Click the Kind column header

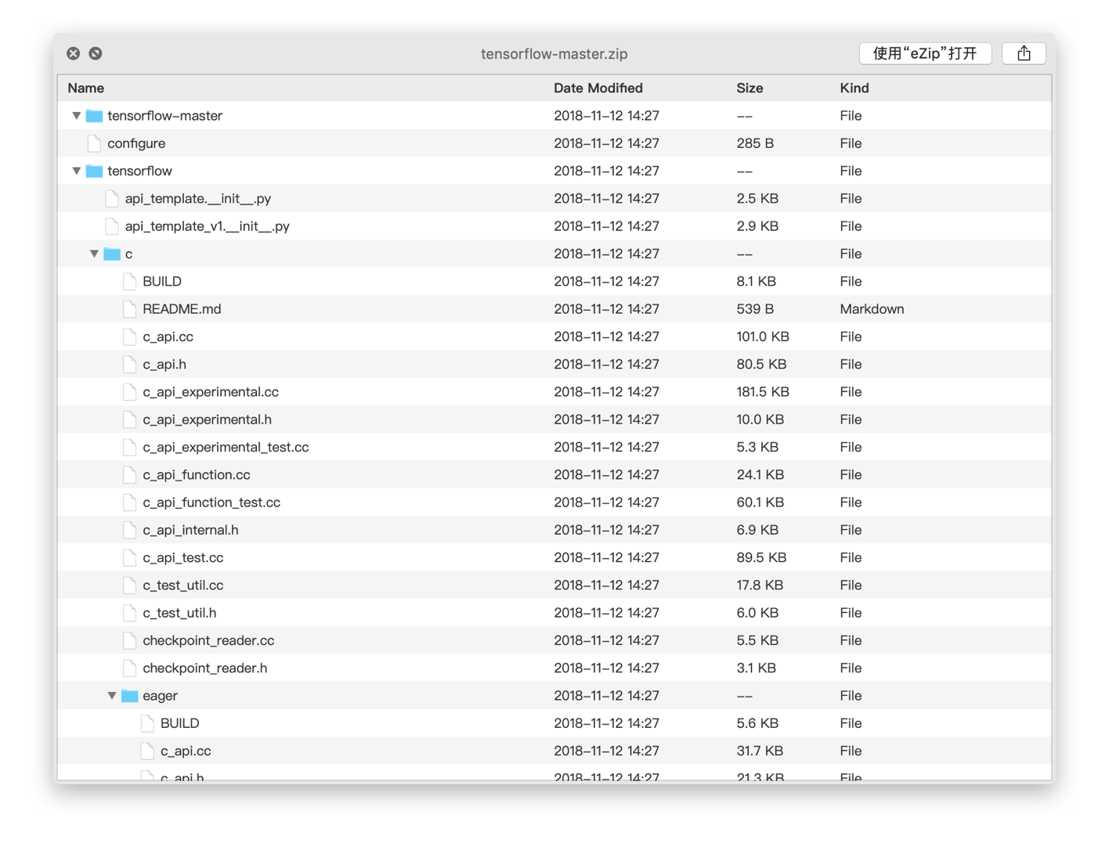tap(854, 88)
